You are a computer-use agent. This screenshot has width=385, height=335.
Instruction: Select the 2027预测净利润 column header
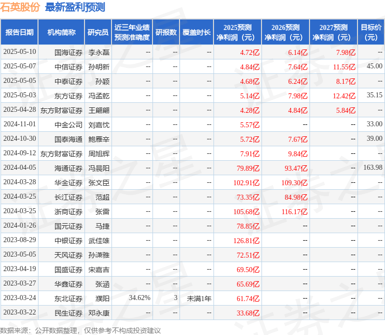pyautogui.click(x=333, y=32)
